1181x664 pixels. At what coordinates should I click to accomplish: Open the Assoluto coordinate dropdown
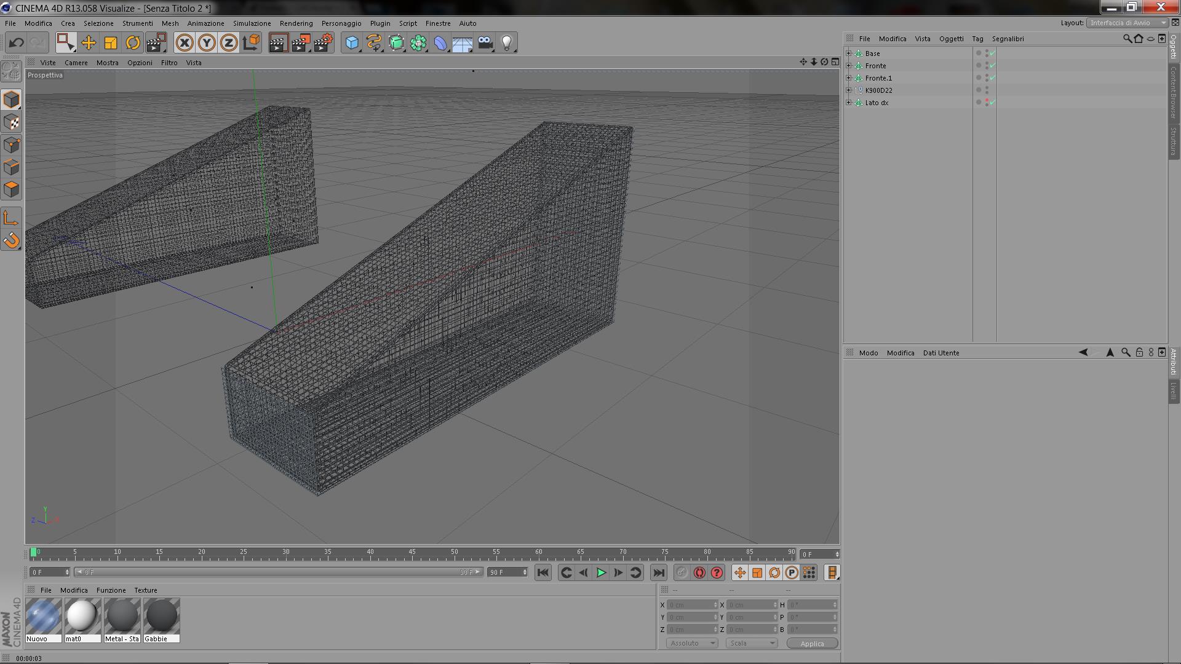pyautogui.click(x=692, y=643)
